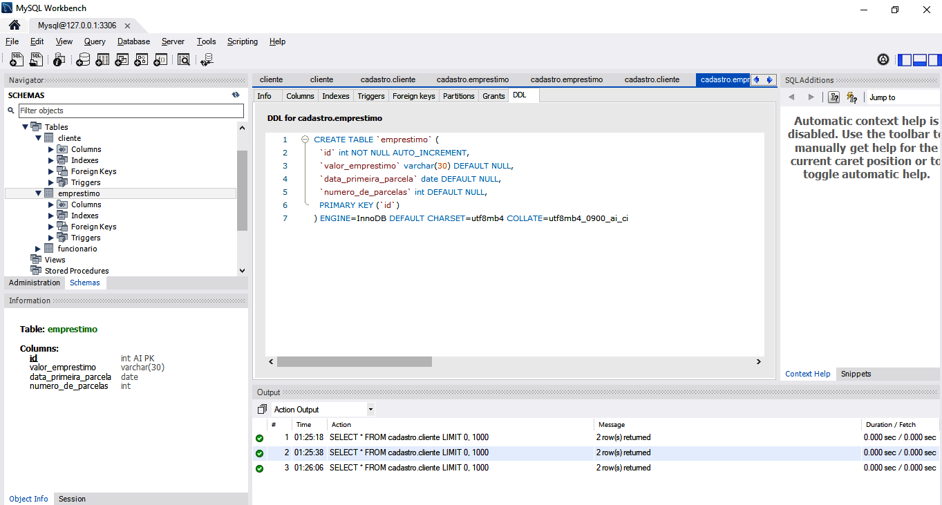The height and width of the screenshot is (505, 942).
Task: Enable manual context help retrieval
Action: [x=833, y=97]
